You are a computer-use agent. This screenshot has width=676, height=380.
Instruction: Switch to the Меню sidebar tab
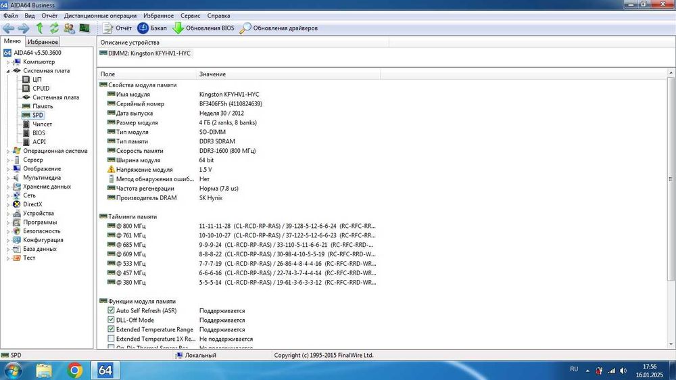(12, 41)
